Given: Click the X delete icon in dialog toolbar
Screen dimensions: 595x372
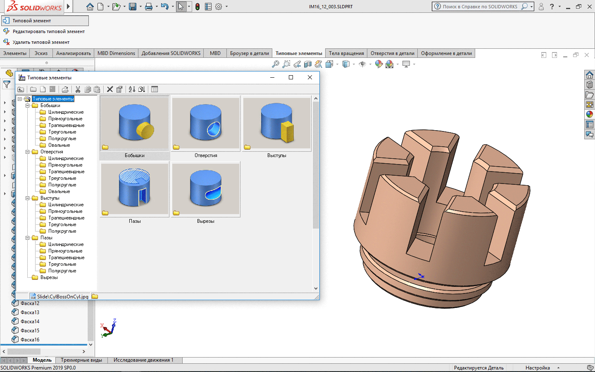Looking at the screenshot, I should pyautogui.click(x=110, y=89).
